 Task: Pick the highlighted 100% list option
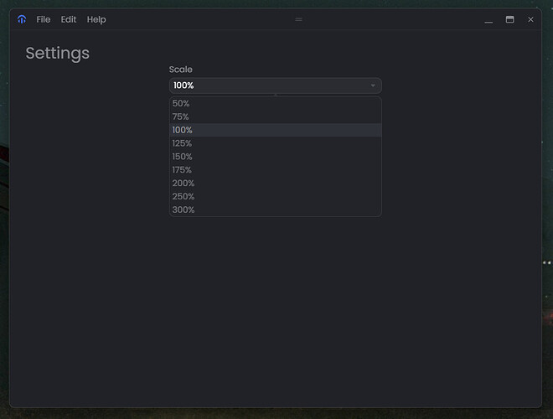183,130
